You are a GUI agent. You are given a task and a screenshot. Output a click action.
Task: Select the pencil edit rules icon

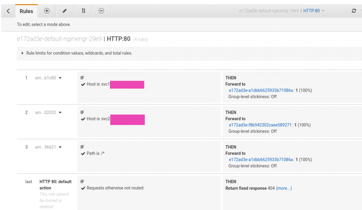pos(65,11)
